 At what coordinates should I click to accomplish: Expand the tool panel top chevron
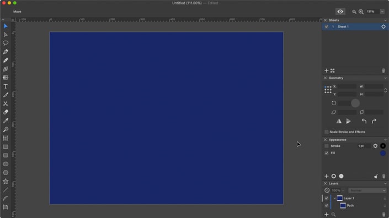click(x=3, y=20)
